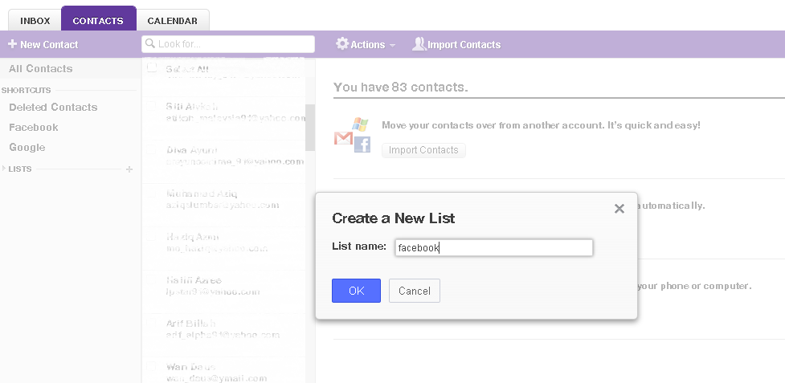Click the plus icon for New Contact
Image resolution: width=785 pixels, height=383 pixels.
coord(13,44)
